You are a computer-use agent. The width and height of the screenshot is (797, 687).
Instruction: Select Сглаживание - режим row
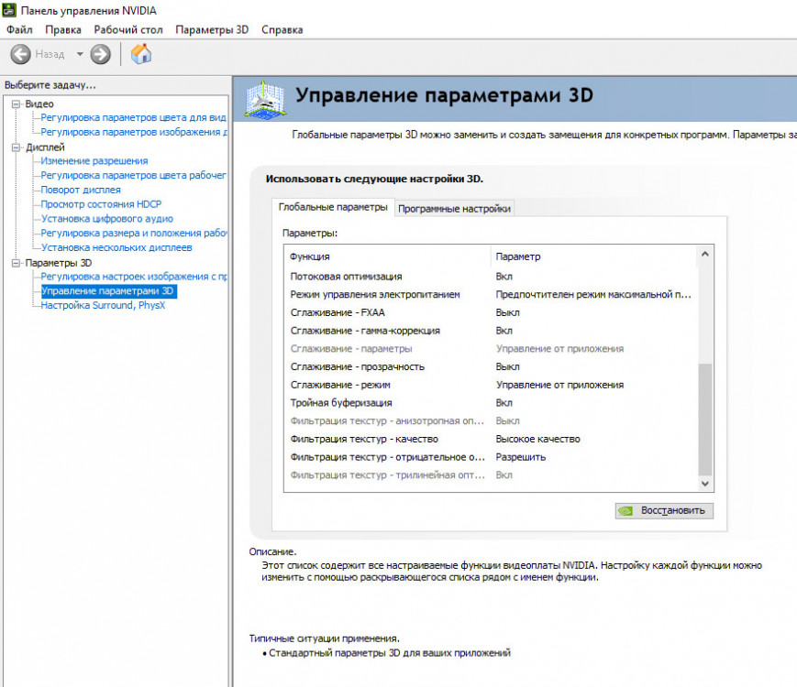[x=491, y=385]
